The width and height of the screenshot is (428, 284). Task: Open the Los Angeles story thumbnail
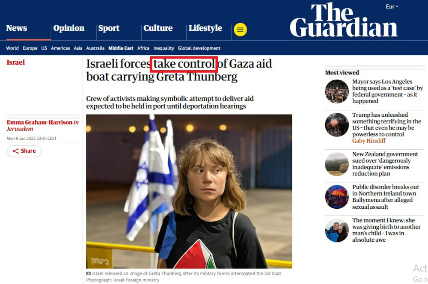[x=337, y=92]
